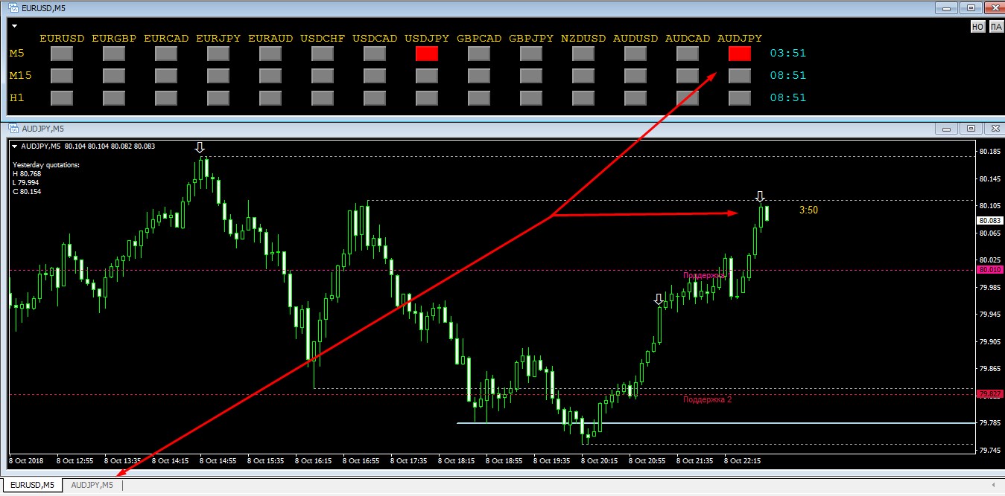Click the M5 row timer 03:51

coord(788,54)
